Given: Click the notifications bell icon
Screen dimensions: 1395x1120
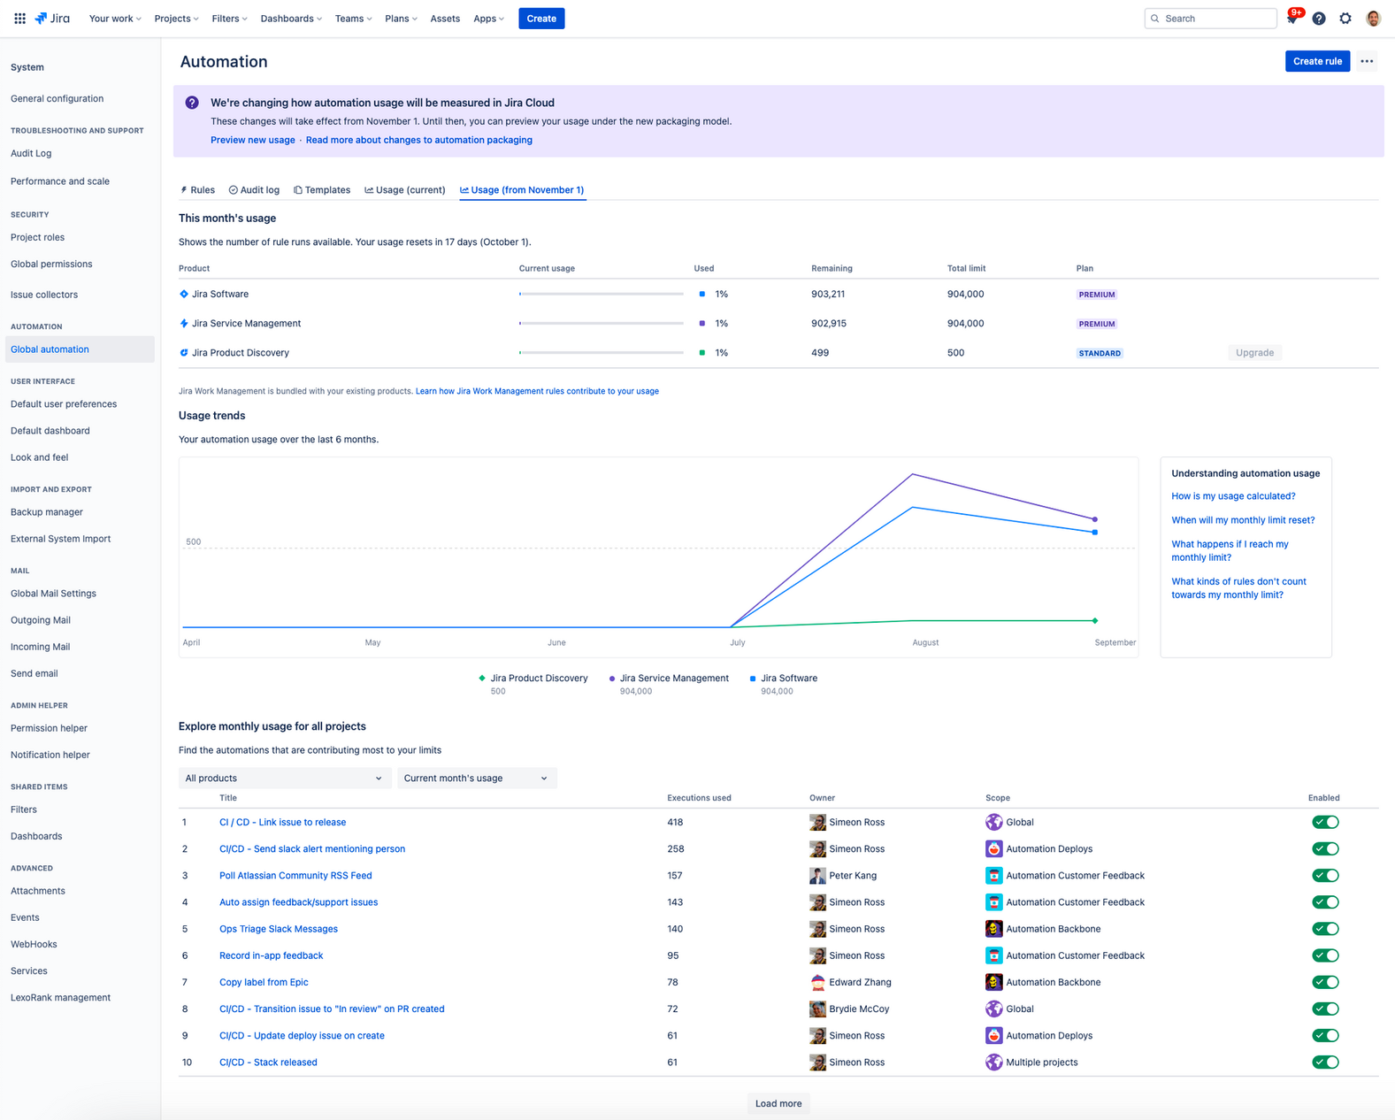Looking at the screenshot, I should pos(1292,19).
